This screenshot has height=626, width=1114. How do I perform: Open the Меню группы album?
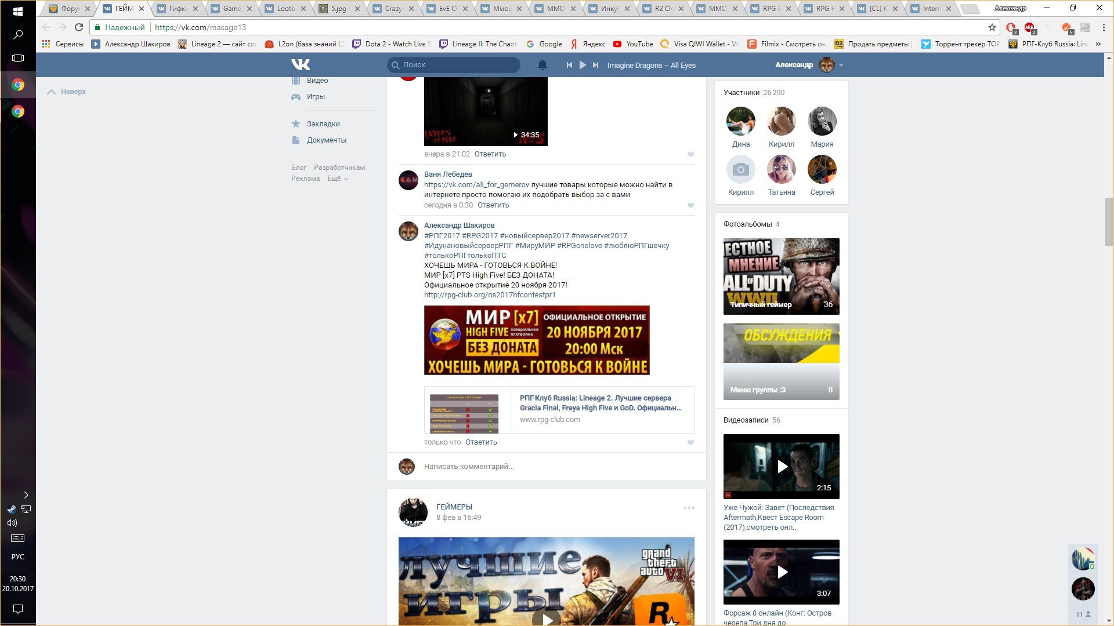(x=781, y=362)
